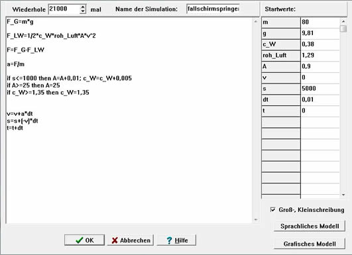This screenshot has width=352, height=255.
Task: Place cursor in line v=v+a*dt
Action: [x=20, y=114]
